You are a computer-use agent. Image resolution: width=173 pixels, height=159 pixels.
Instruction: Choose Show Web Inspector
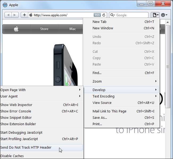click(41, 105)
